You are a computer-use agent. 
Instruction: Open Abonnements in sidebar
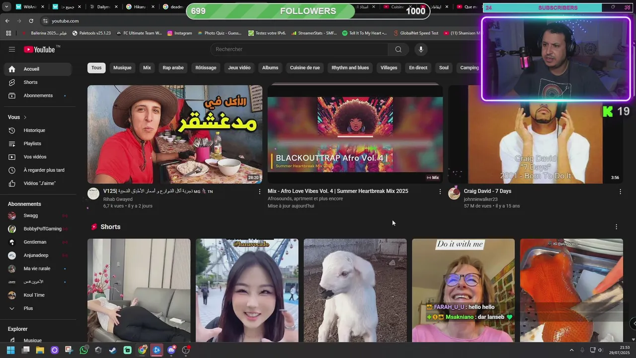tap(38, 95)
